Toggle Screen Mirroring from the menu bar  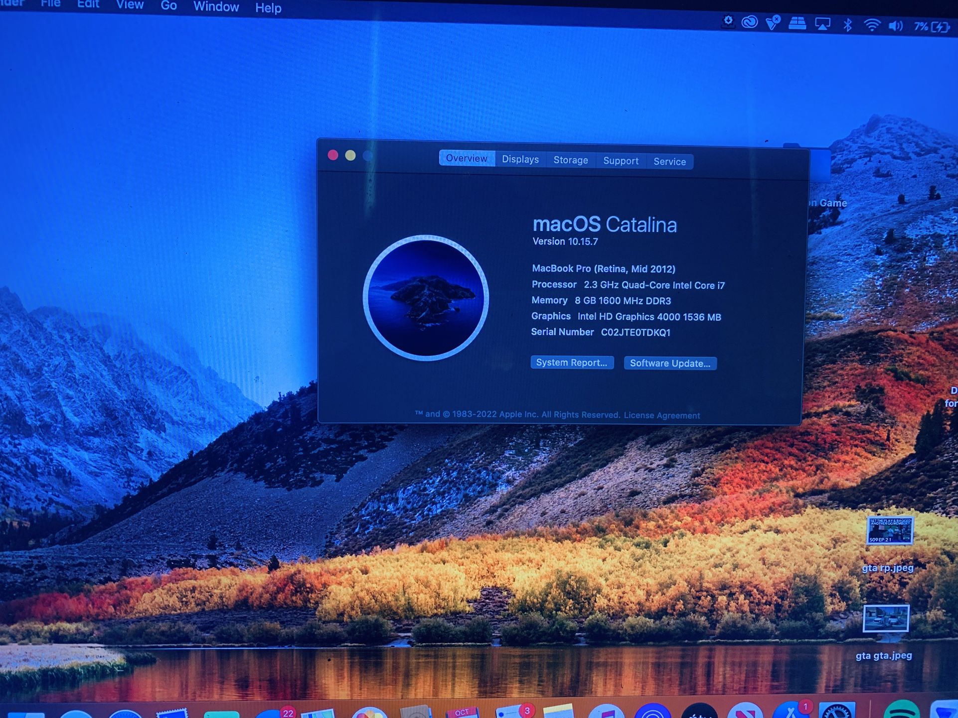tap(823, 23)
